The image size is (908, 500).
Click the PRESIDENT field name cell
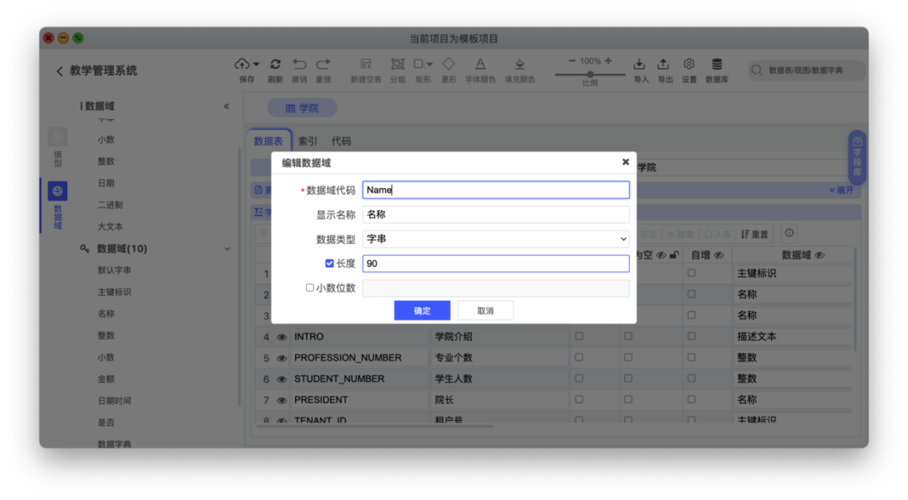(359, 400)
